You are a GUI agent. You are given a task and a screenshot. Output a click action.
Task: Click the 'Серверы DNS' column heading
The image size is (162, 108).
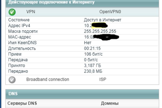pyautogui.click(x=22, y=103)
